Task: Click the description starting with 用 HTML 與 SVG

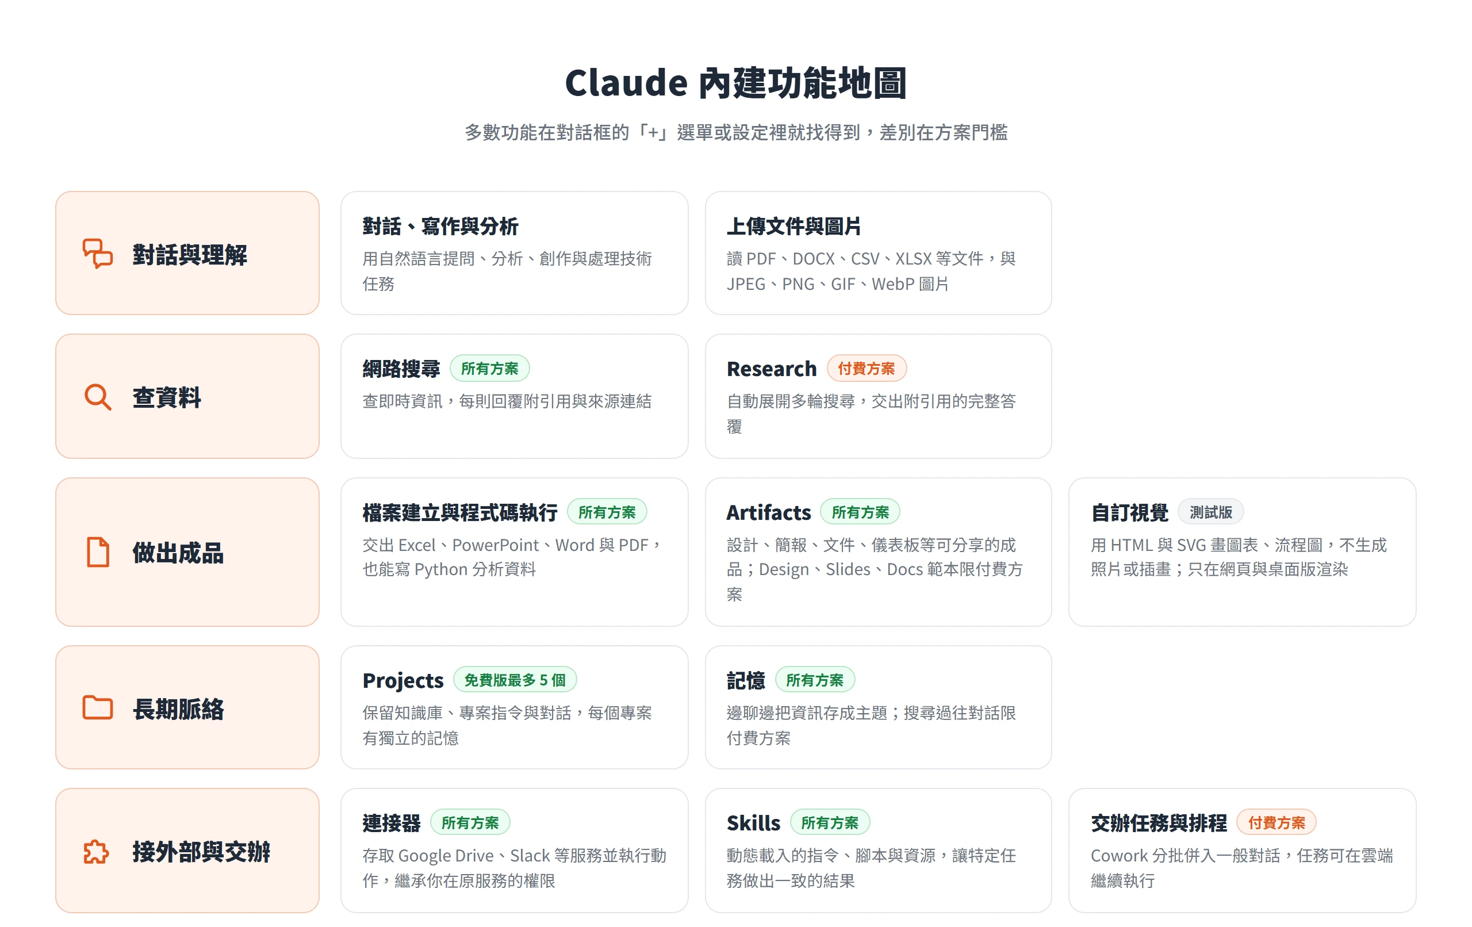Action: pos(1239,557)
